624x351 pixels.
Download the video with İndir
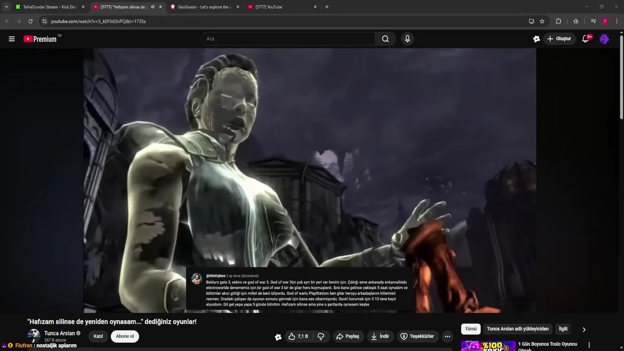[380, 336]
